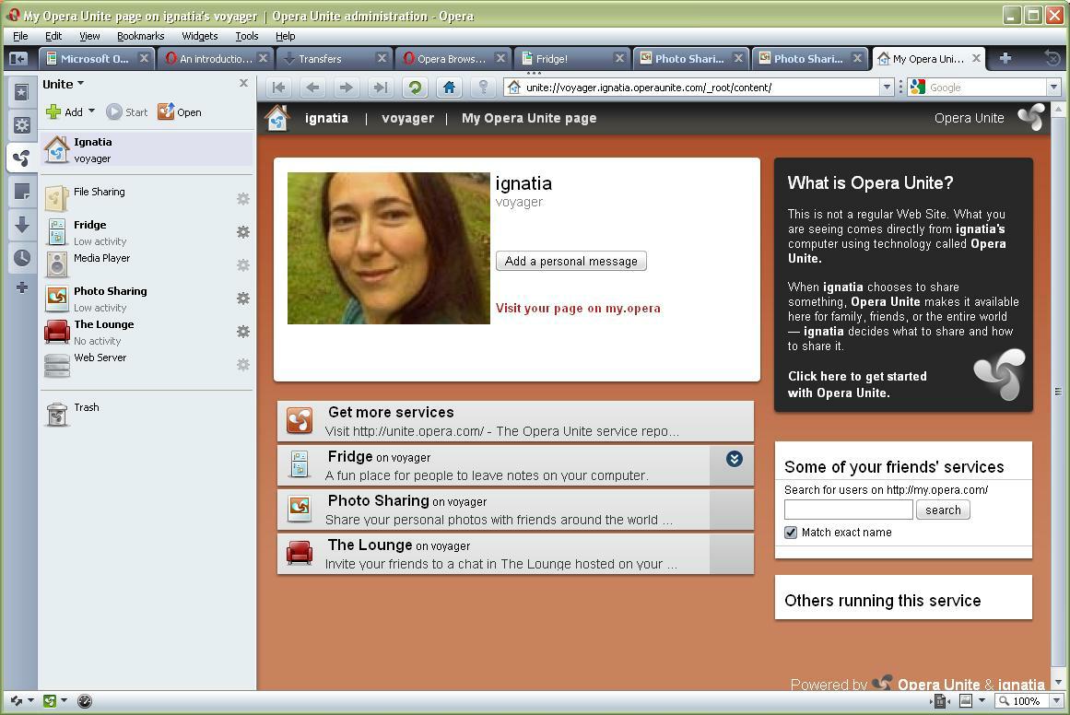
Task: Click the home icon in Unite page header
Action: [x=277, y=118]
